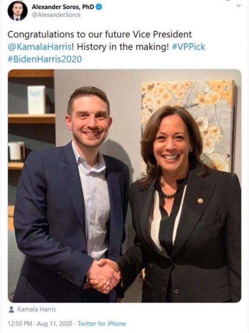Click the white book on the wooden shelf
Viewport: 249px width, 333px height.
(x=36, y=100)
